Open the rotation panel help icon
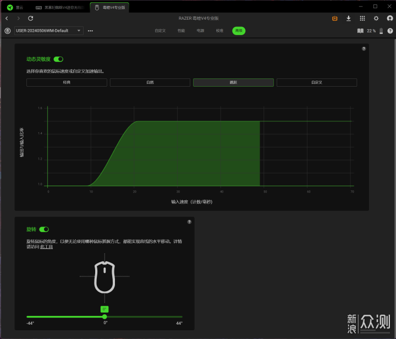The image size is (396, 339). [x=189, y=222]
